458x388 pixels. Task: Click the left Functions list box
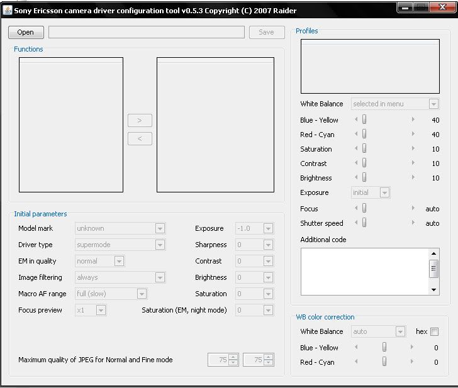[71, 125]
